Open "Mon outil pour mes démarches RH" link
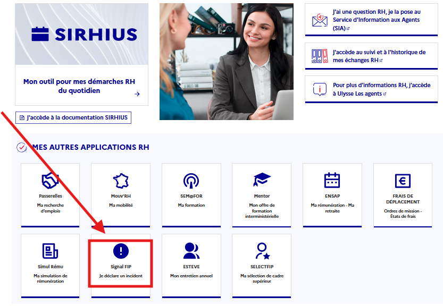443x306 pixels. coord(76,86)
